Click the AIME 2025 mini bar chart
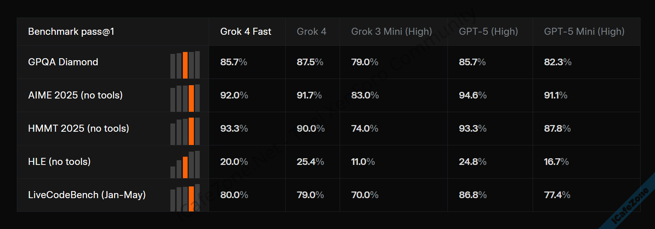The width and height of the screenshot is (655, 229). 185,98
